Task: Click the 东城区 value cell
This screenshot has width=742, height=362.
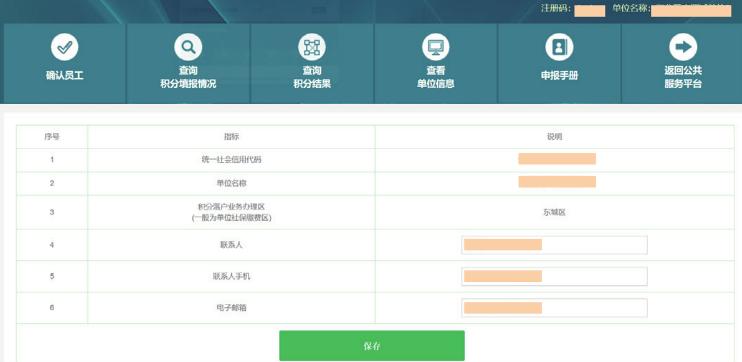Action: pos(554,212)
